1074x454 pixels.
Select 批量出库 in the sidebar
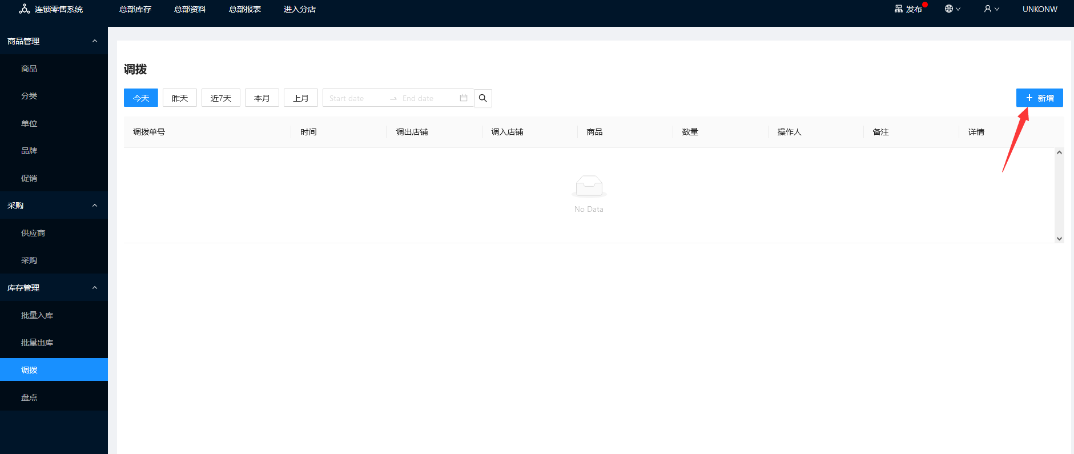tap(54, 343)
